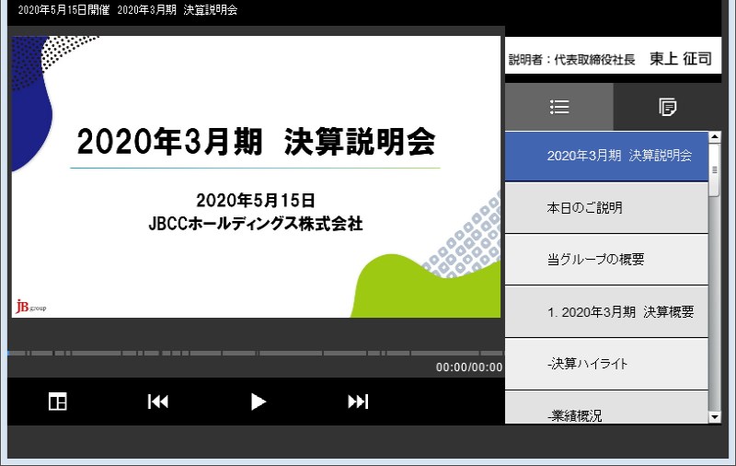The image size is (736, 466).
Task: Click the 00:00/00:00 time display
Action: 469,367
